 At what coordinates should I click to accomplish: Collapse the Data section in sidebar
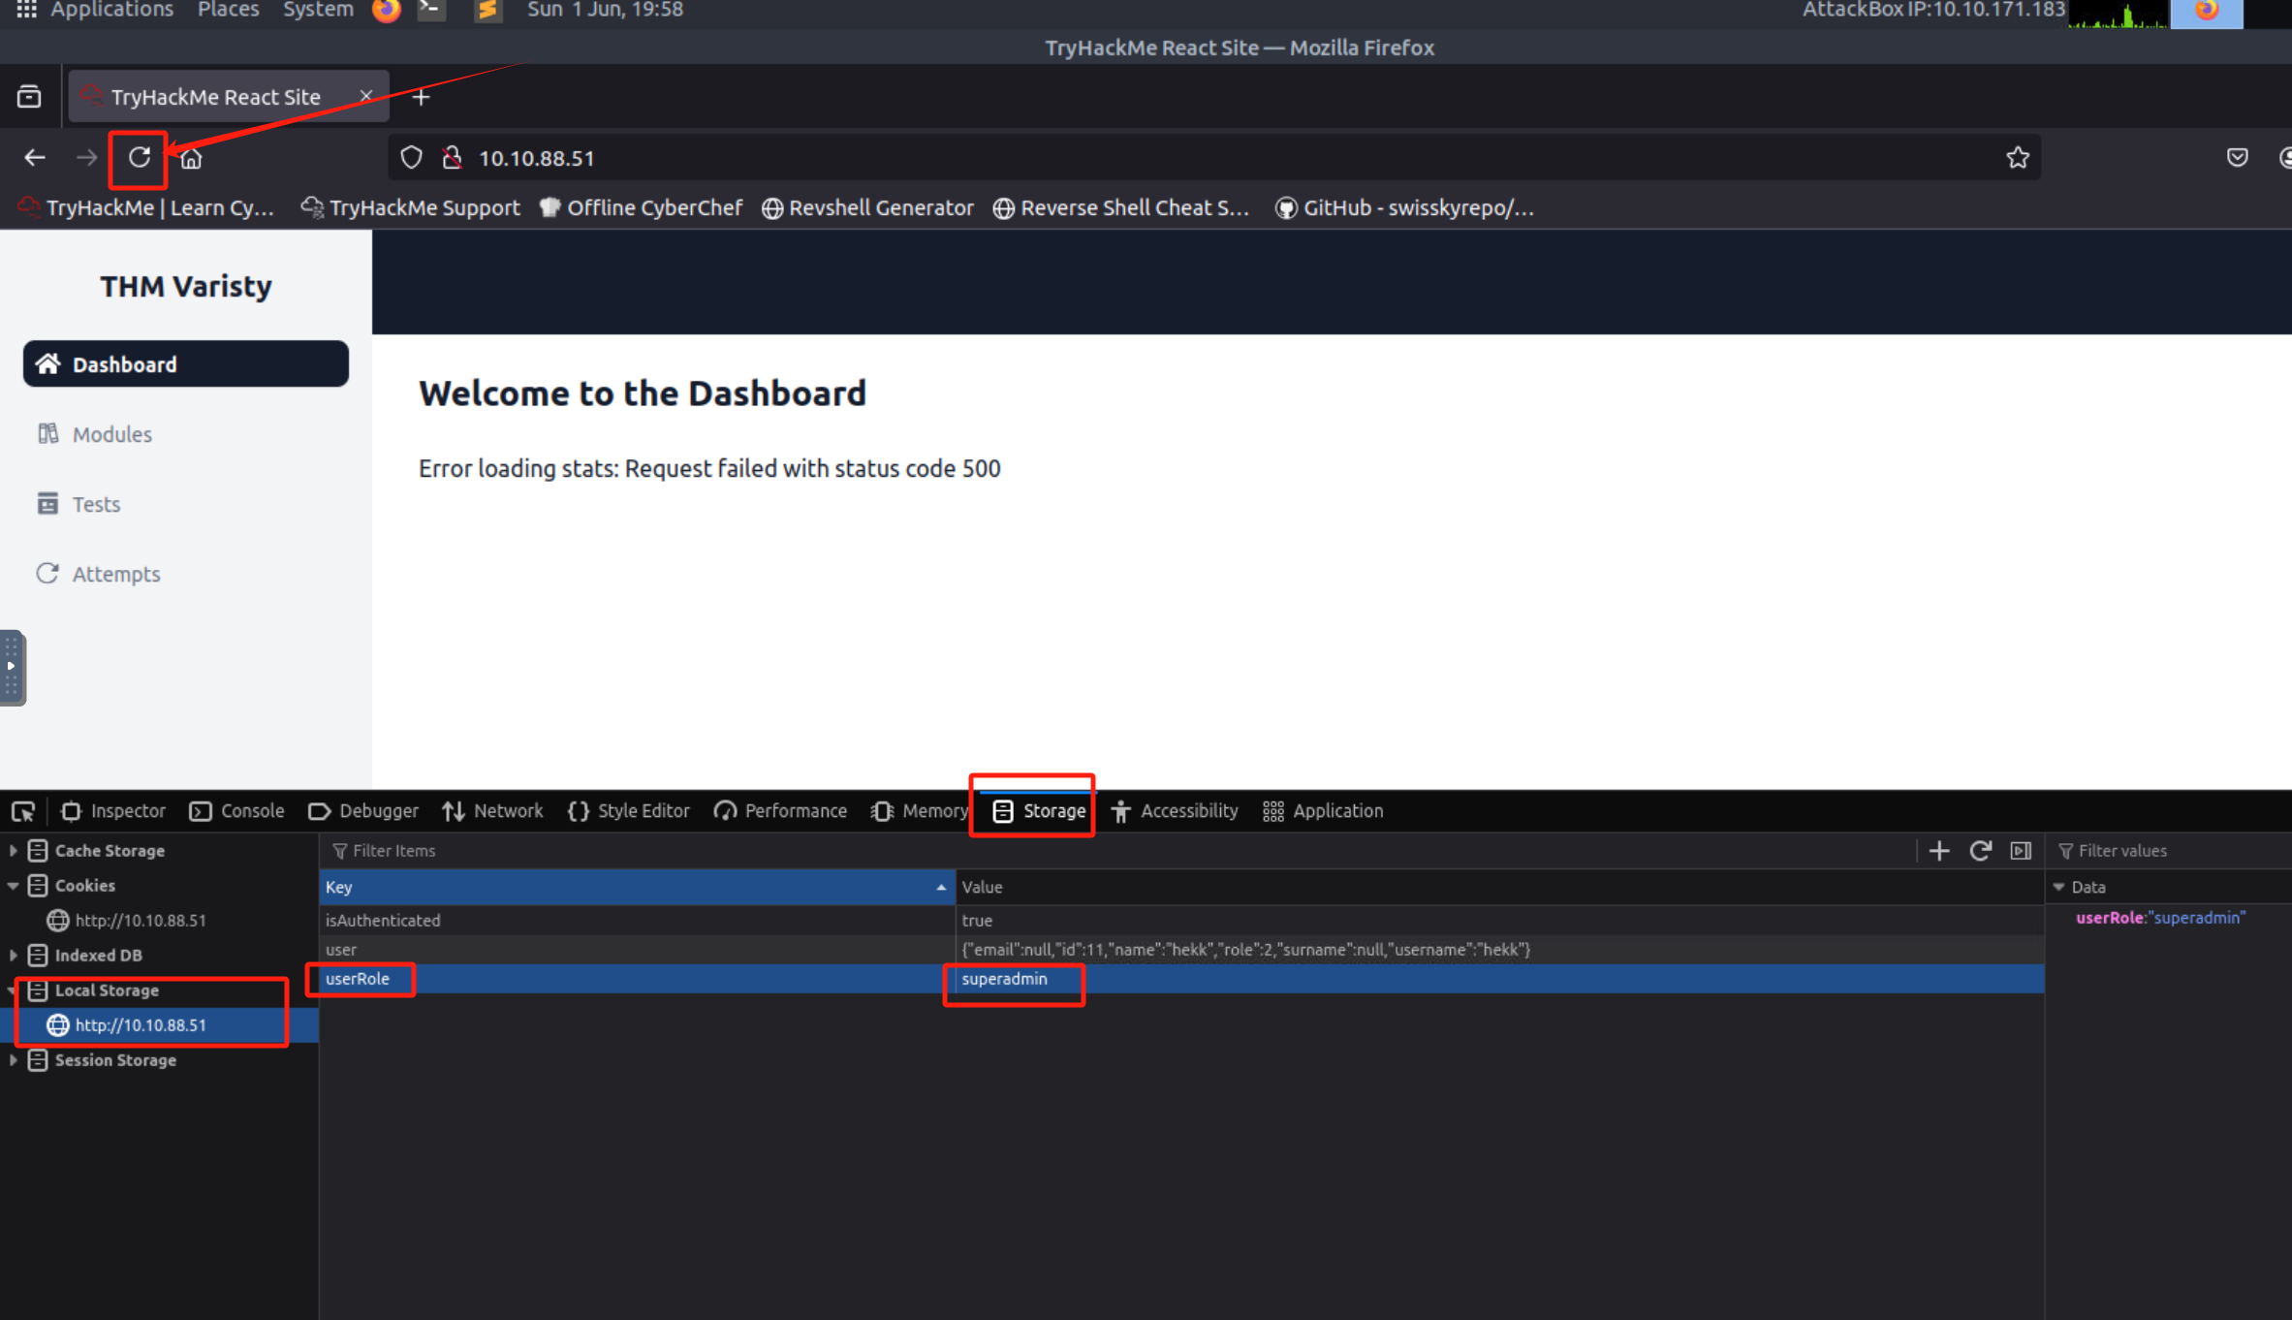(2059, 887)
